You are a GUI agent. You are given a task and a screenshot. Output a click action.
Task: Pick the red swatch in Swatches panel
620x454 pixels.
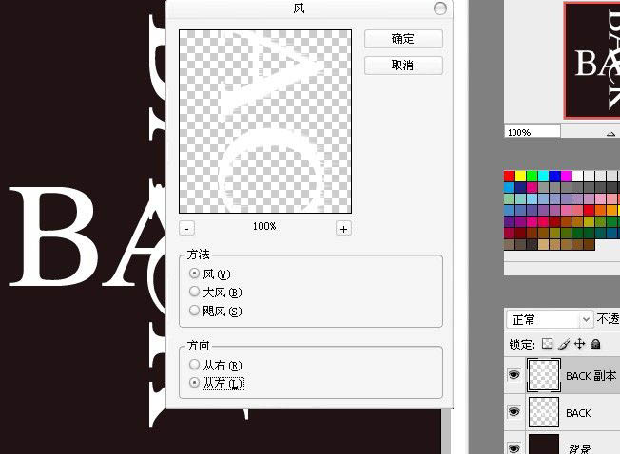(510, 176)
